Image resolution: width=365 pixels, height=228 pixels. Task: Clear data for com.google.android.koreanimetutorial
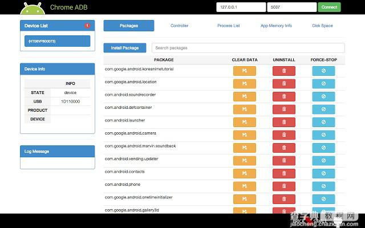tap(245, 71)
